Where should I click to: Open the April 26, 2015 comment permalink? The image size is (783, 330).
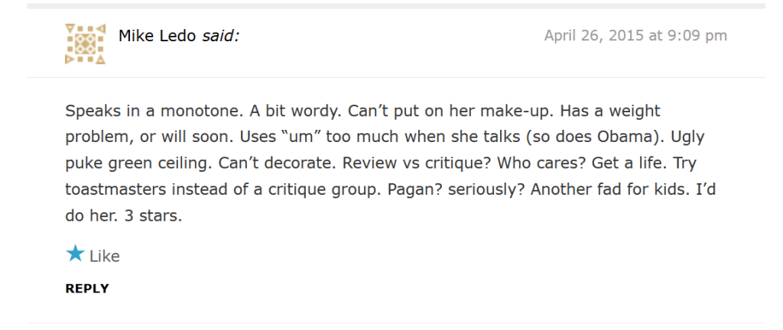tap(635, 35)
